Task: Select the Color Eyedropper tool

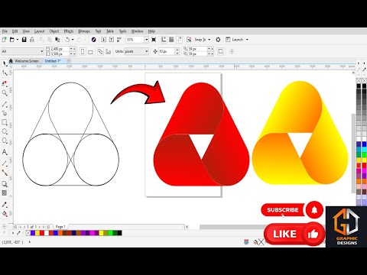Action: pos(5,205)
